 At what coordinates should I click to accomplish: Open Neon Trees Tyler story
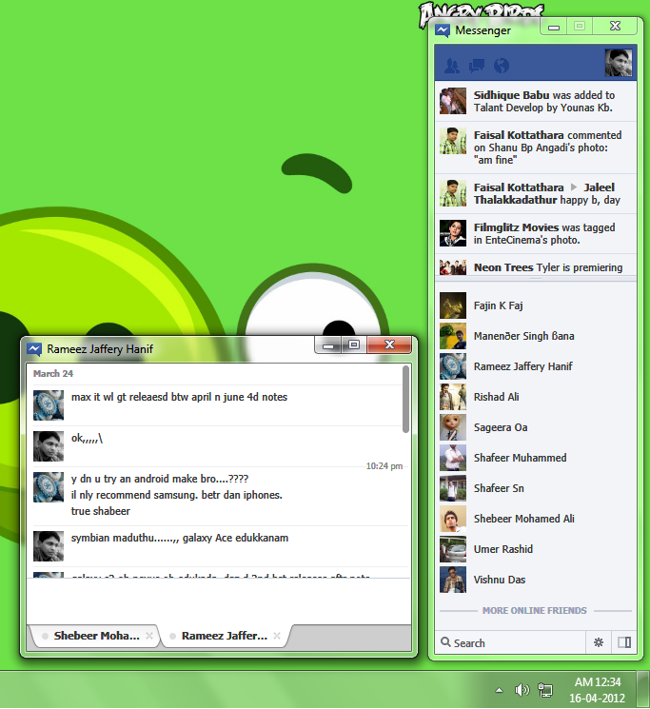pos(536,266)
